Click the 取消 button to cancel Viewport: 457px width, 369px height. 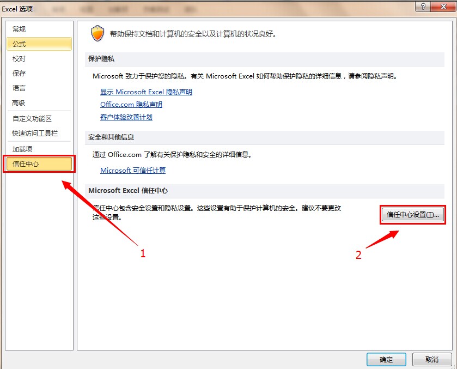click(x=432, y=360)
